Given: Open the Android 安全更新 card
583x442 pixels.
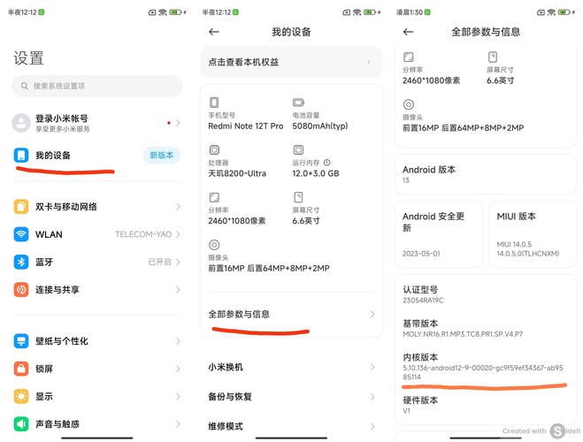Looking at the screenshot, I should 439,234.
